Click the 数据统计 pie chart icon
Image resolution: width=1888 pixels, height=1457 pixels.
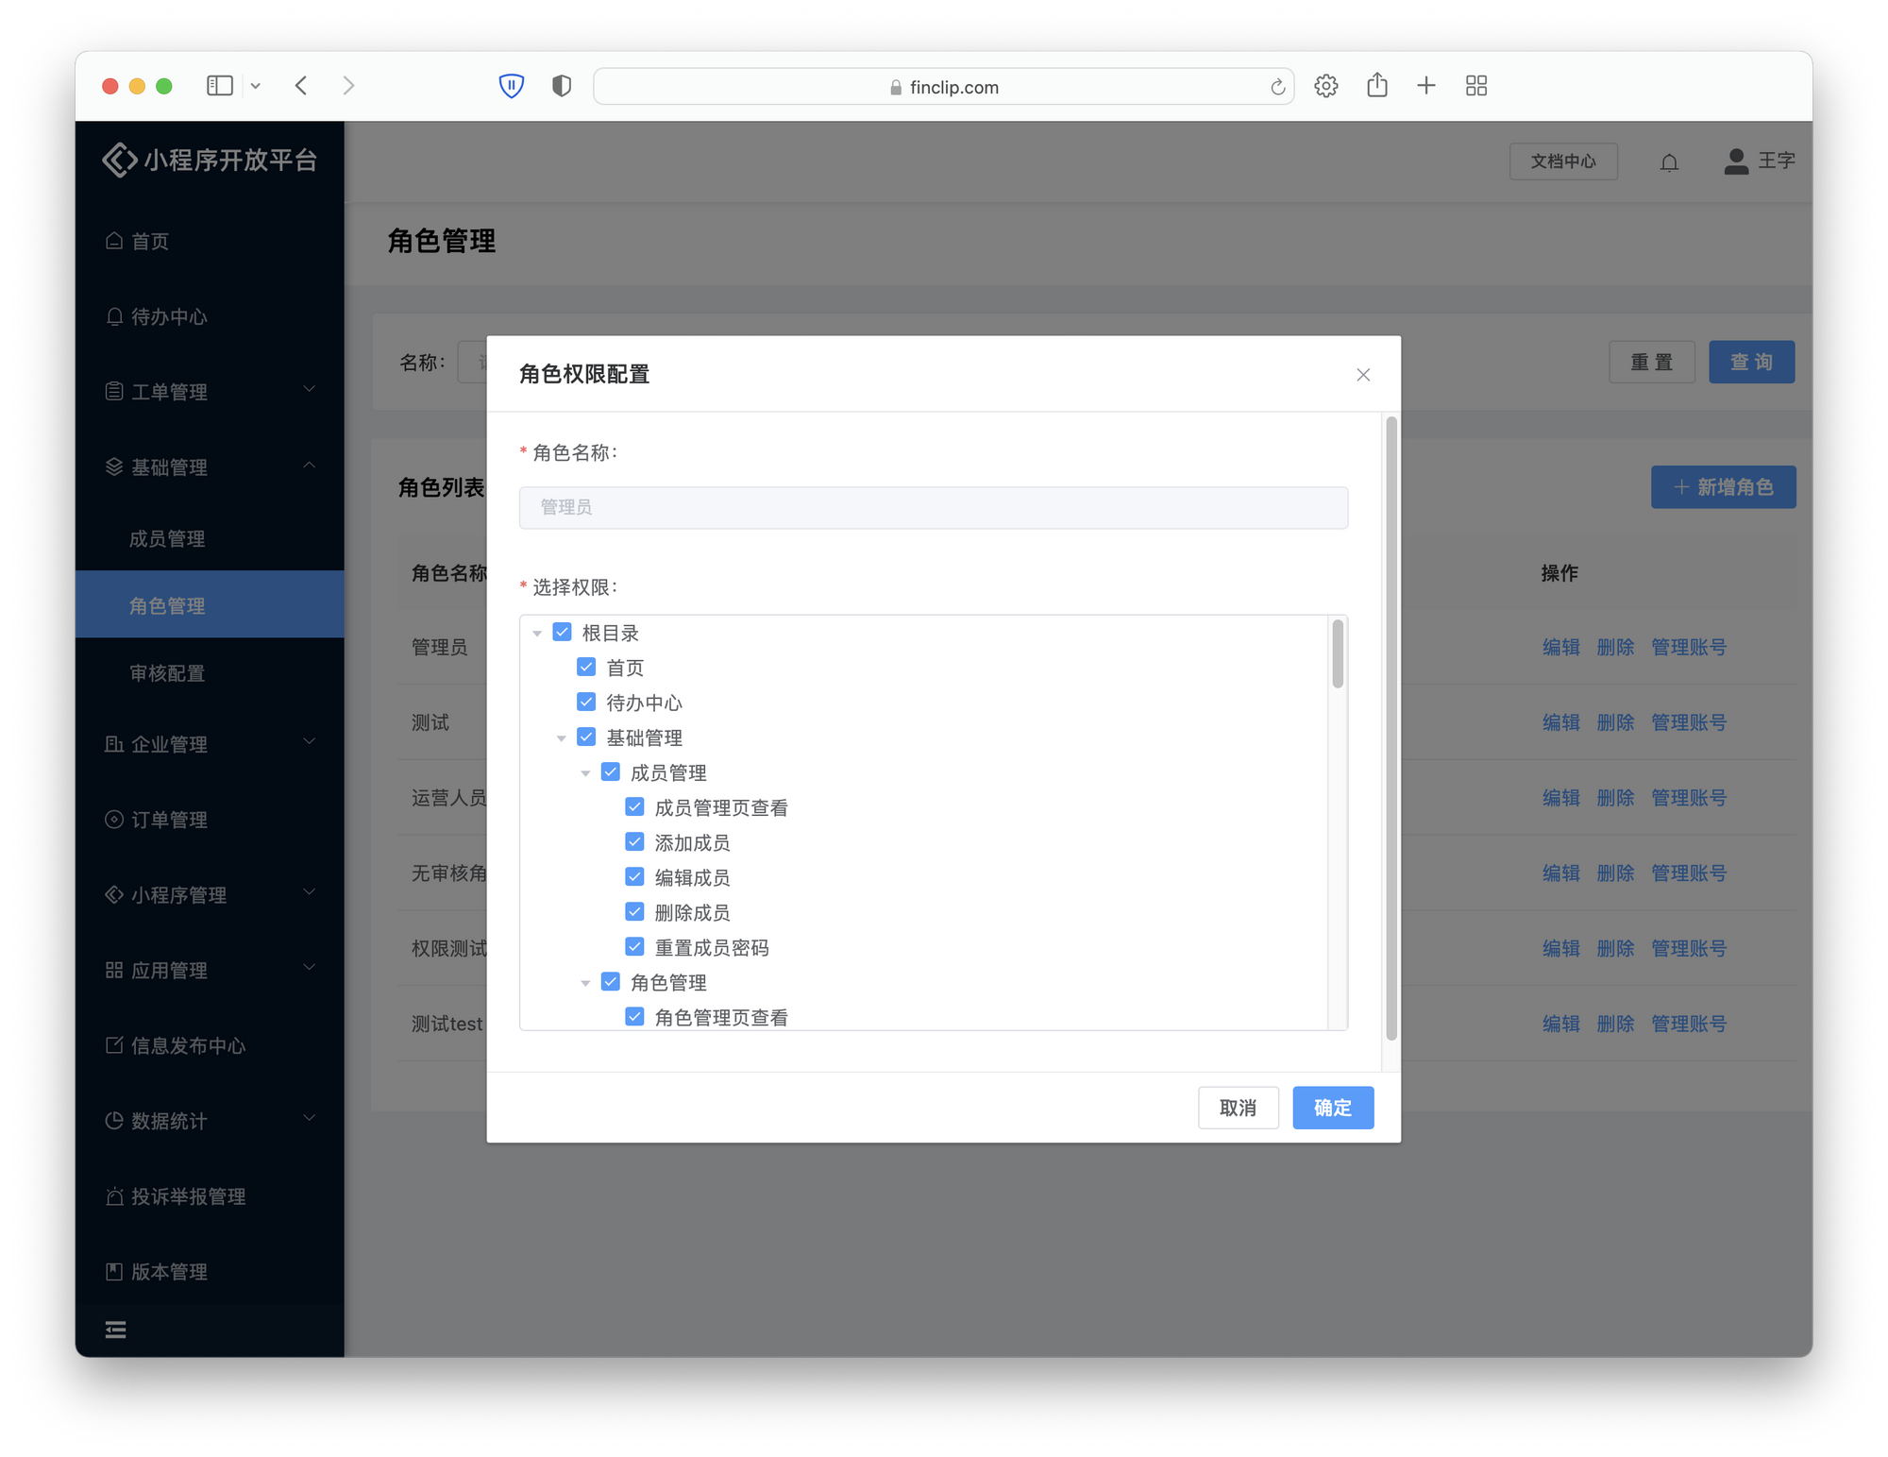pyautogui.click(x=114, y=1121)
